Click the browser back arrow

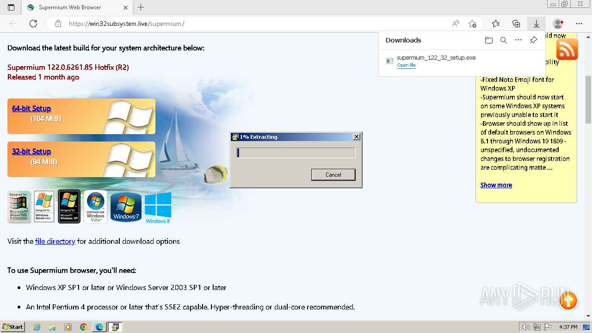coord(13,24)
